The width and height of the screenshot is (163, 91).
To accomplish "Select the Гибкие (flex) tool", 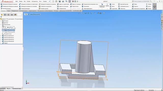I will click(x=149, y=4).
